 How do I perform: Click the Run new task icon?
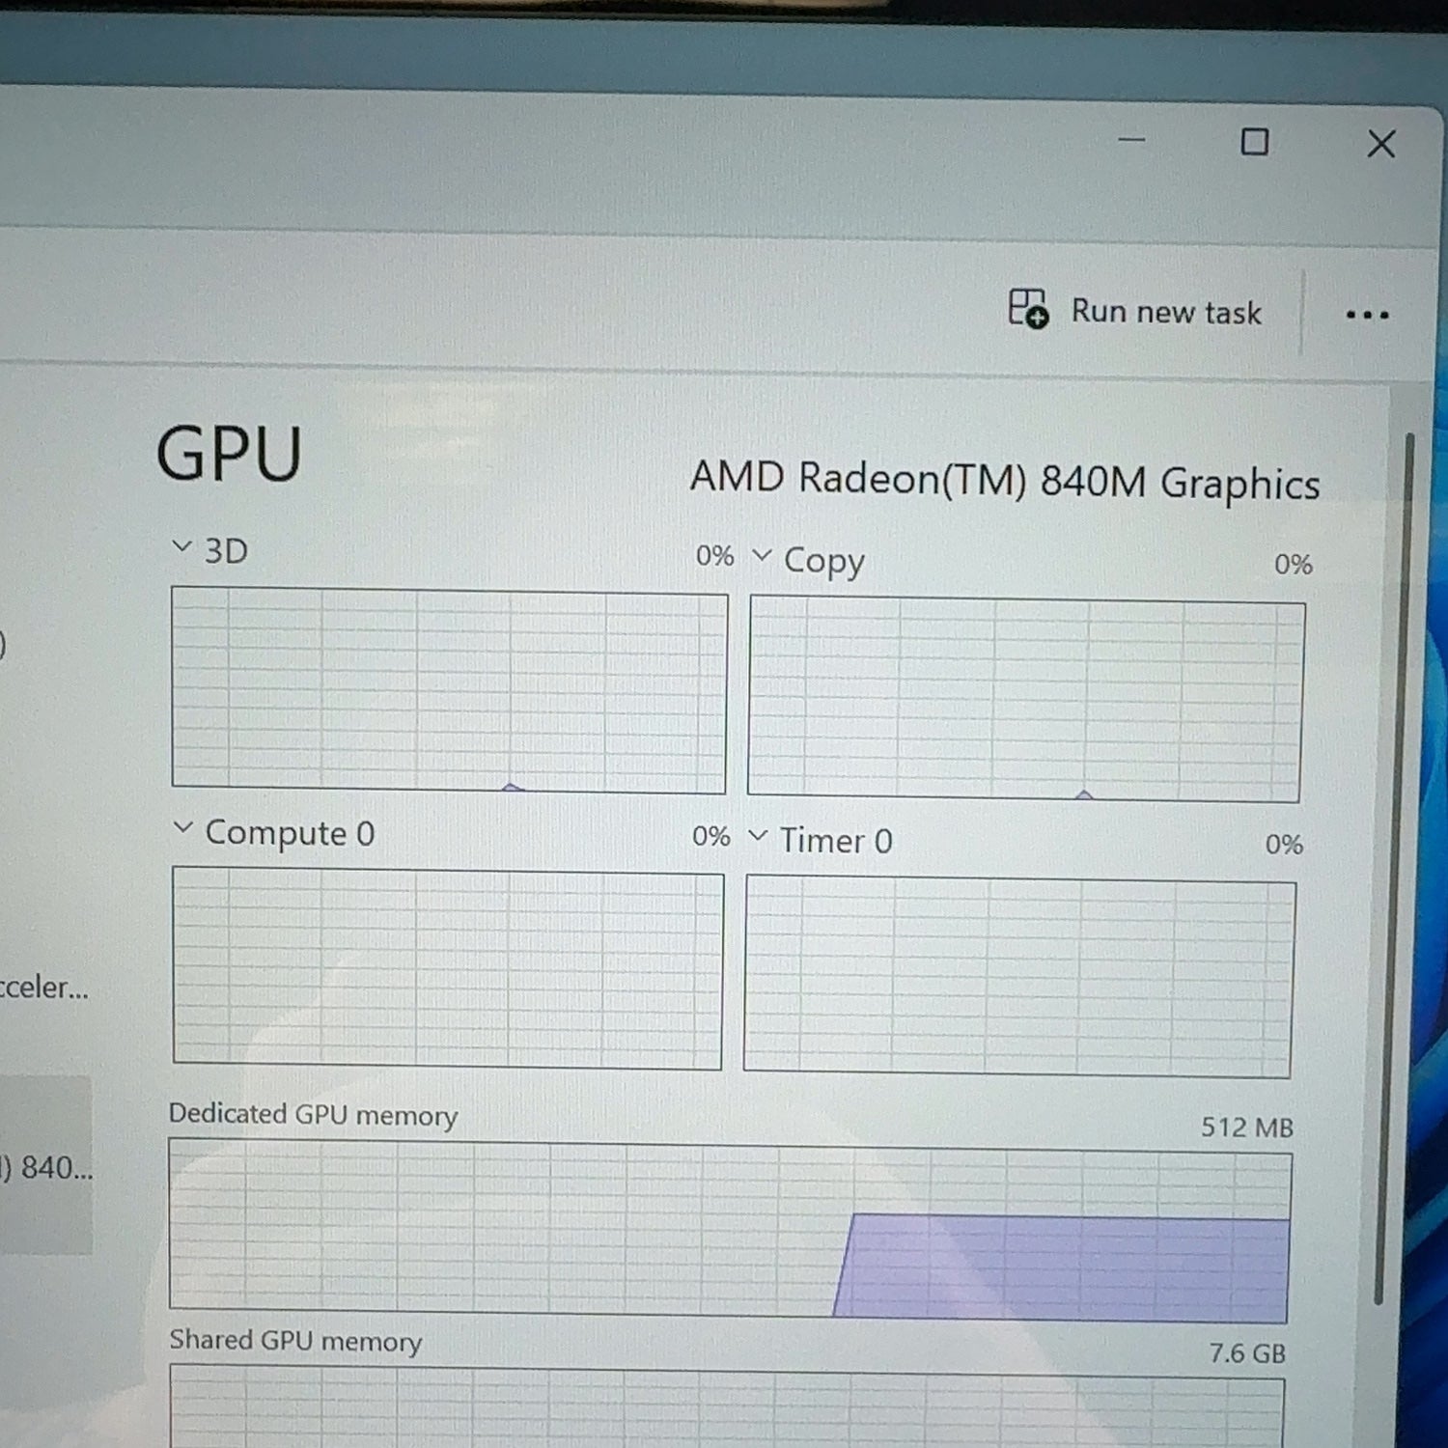coord(1029,309)
